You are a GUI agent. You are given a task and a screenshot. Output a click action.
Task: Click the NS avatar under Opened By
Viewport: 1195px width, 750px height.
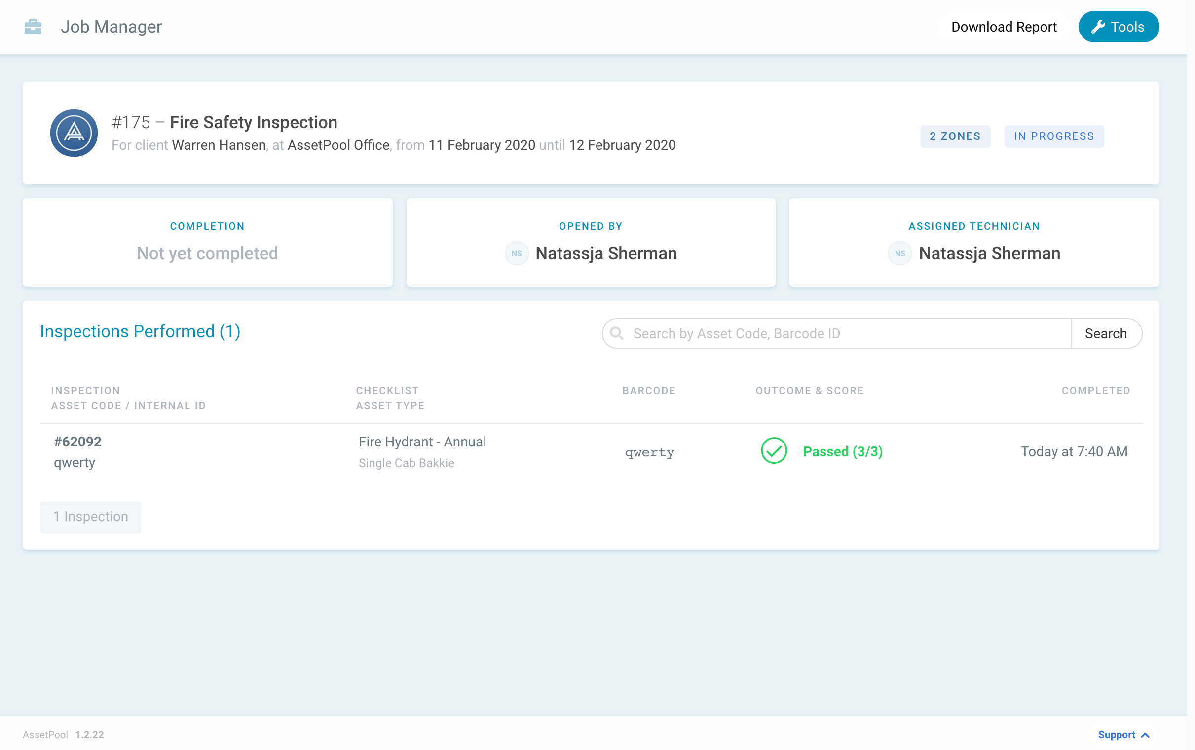[516, 253]
